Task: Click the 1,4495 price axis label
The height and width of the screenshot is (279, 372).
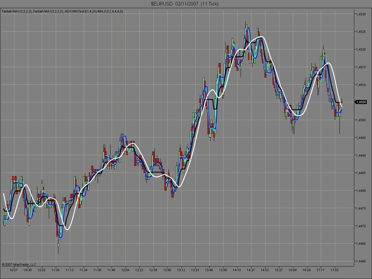Action: coord(361,137)
